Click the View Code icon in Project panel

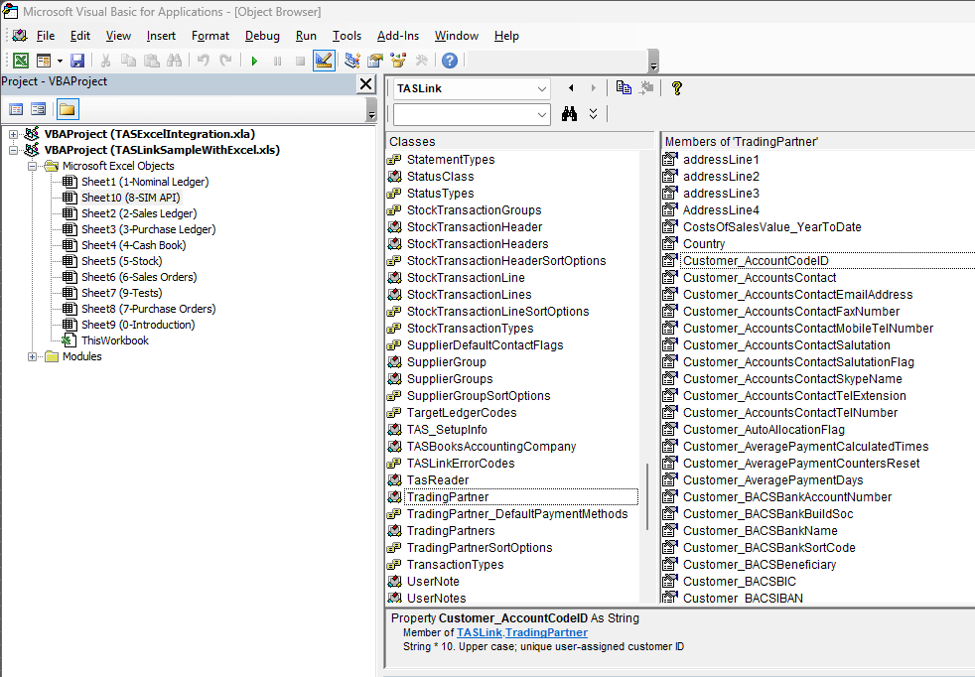tap(16, 109)
